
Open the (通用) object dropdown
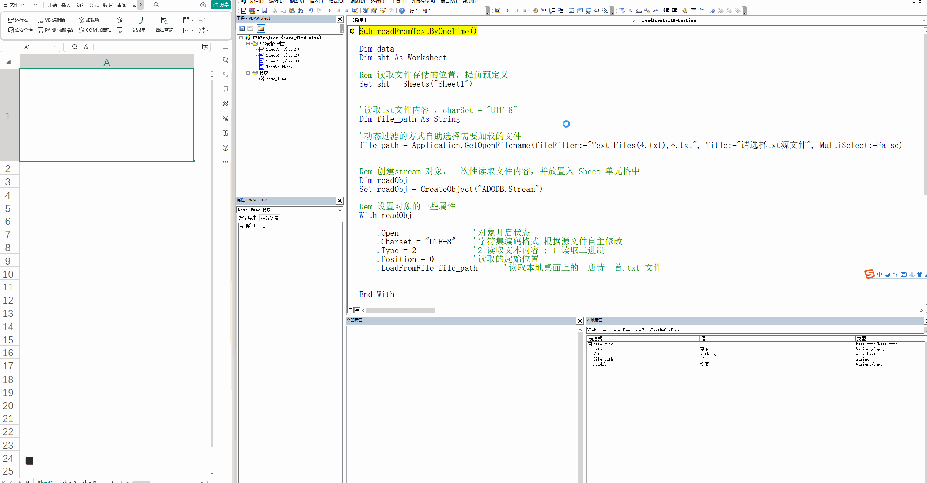point(634,20)
